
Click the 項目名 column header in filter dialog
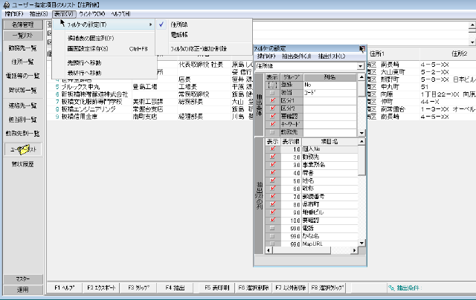(329, 142)
